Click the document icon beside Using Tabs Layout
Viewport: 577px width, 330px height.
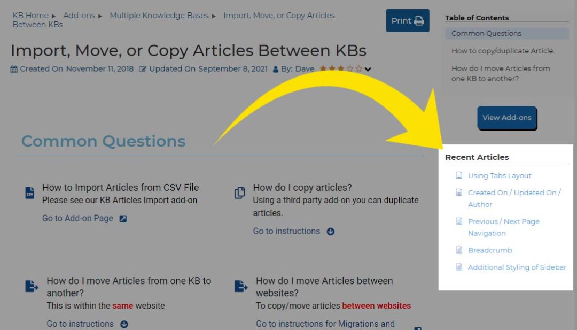(458, 175)
